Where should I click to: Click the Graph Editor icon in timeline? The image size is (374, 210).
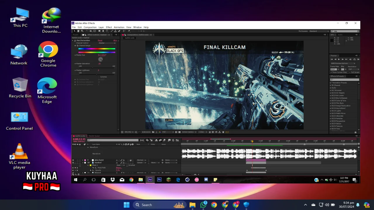(177, 140)
